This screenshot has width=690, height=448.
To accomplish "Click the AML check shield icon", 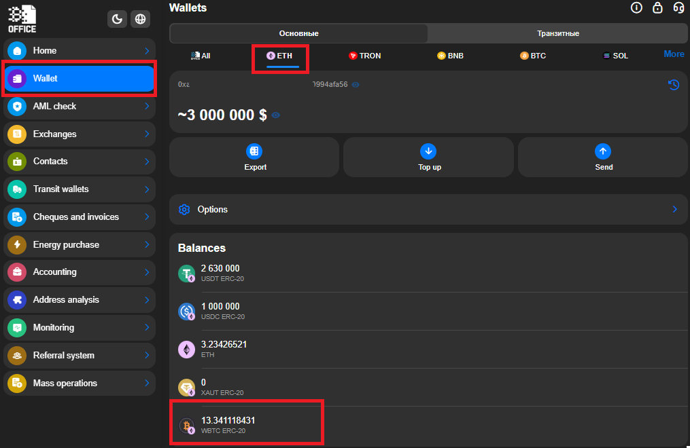I will click(x=17, y=107).
